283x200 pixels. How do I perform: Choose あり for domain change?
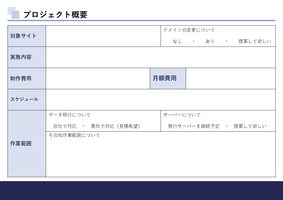click(210, 41)
